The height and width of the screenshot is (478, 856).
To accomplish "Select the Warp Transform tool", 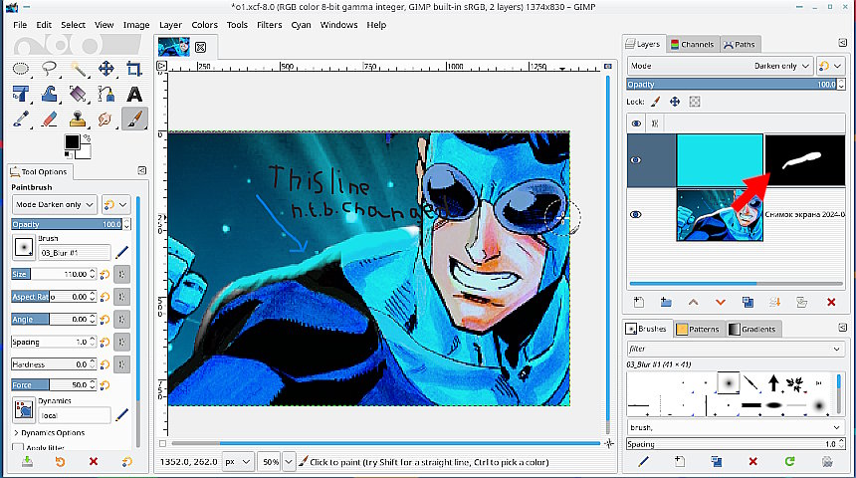I will (49, 94).
